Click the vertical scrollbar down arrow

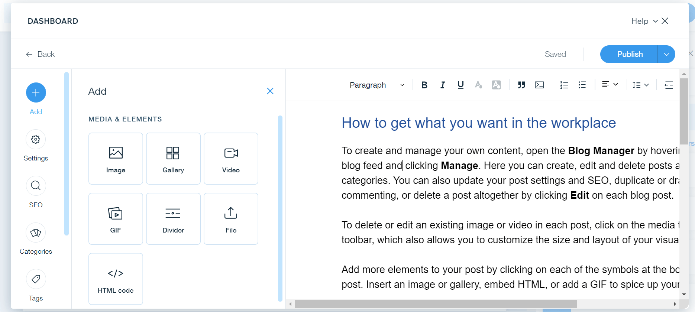point(684,295)
